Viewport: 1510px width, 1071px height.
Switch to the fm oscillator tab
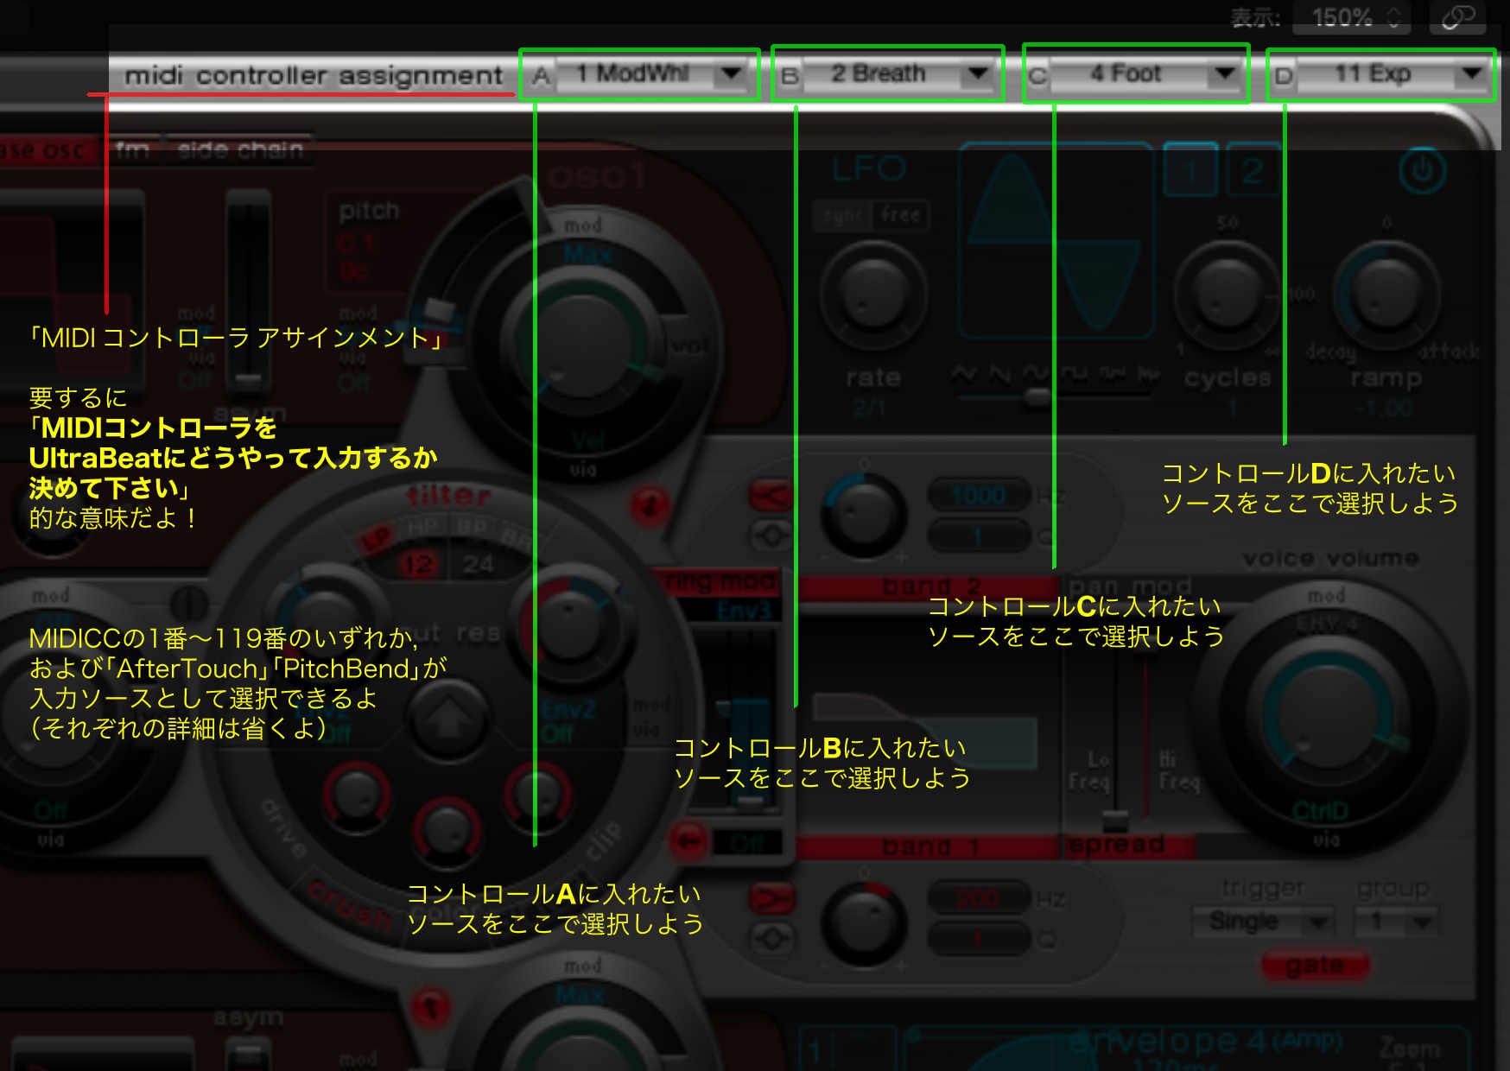point(132,150)
